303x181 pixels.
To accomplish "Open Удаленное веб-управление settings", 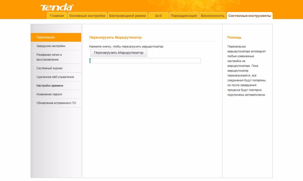I will pyautogui.click(x=56, y=77).
